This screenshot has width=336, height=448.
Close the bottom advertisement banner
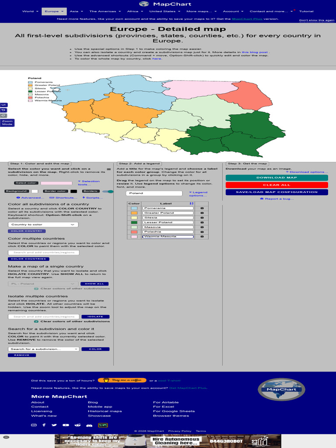click(6, 437)
